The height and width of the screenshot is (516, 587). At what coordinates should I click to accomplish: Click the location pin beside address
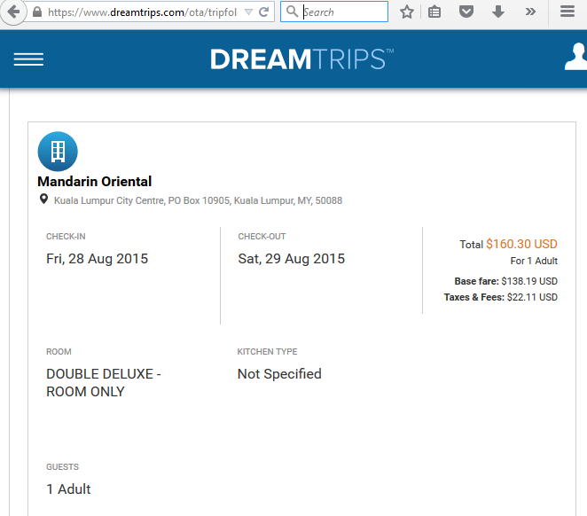click(x=43, y=200)
